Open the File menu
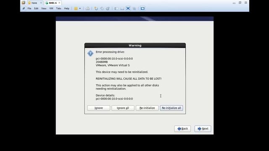The image size is (269, 151). click(29, 8)
